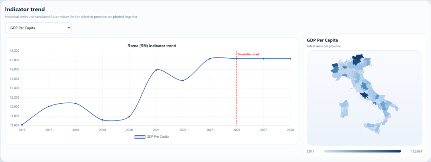
Task: Click the map color scale gradient bar
Action: (362, 152)
